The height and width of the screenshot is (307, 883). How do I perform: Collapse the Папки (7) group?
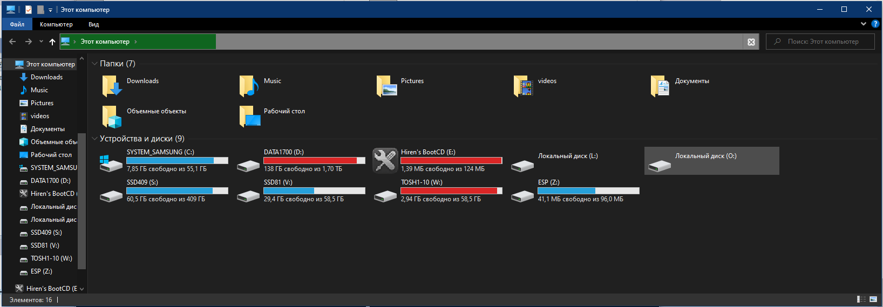95,64
